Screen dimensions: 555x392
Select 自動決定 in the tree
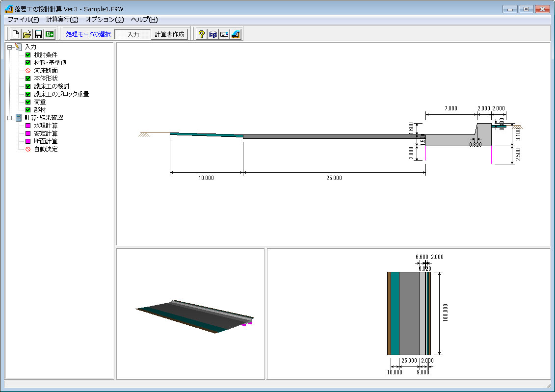pyautogui.click(x=46, y=149)
